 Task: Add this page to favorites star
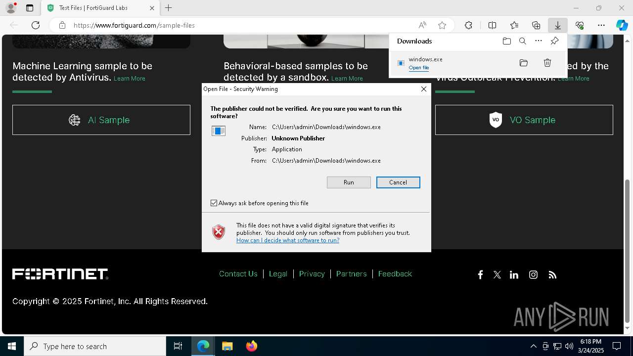[442, 25]
